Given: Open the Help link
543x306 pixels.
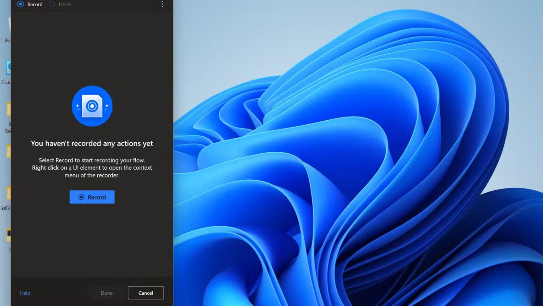Looking at the screenshot, I should click(x=25, y=293).
